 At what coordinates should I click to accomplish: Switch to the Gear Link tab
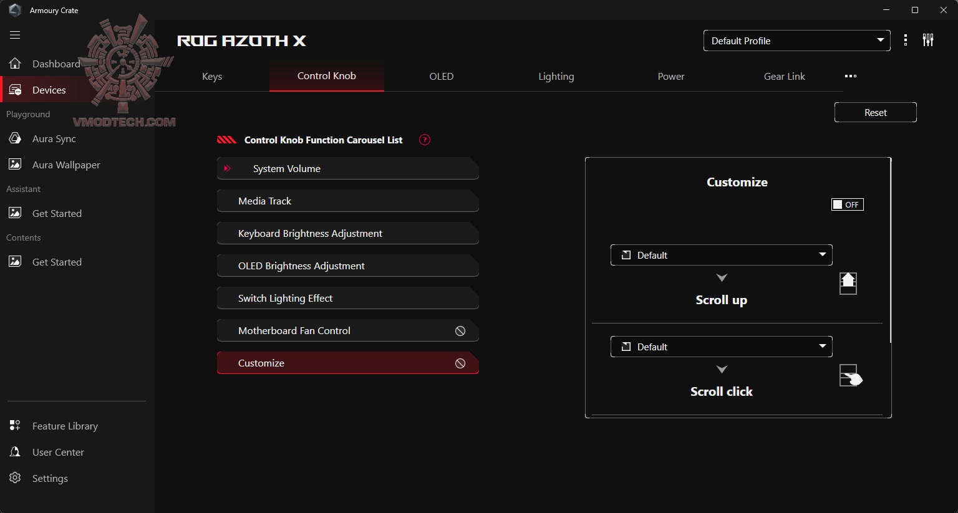785,76
